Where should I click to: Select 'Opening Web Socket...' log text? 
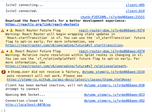pyautogui.click(x=25, y=95)
